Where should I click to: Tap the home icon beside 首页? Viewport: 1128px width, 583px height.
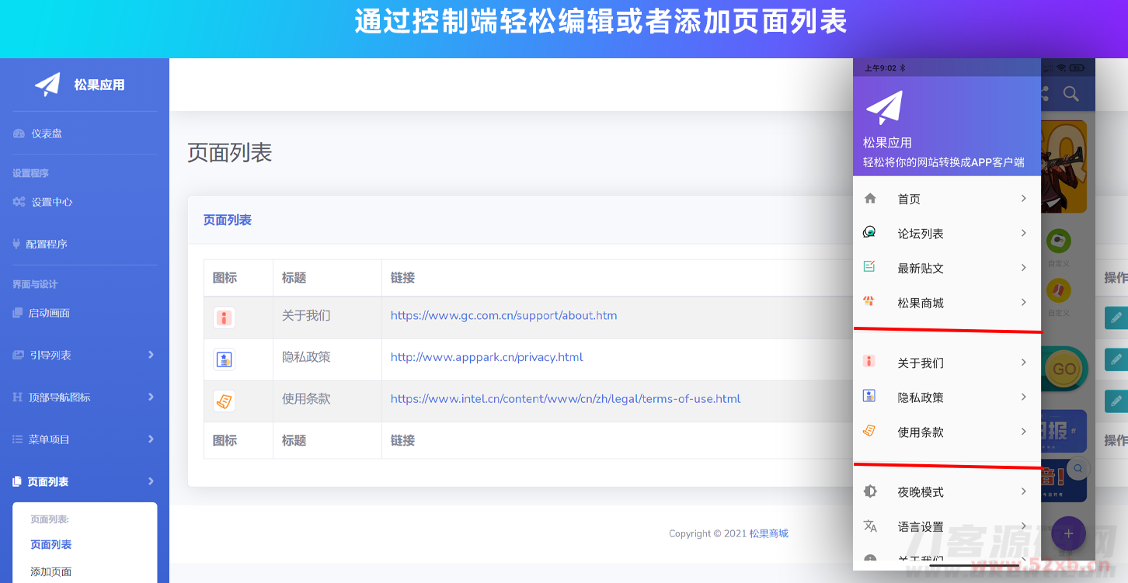870,199
